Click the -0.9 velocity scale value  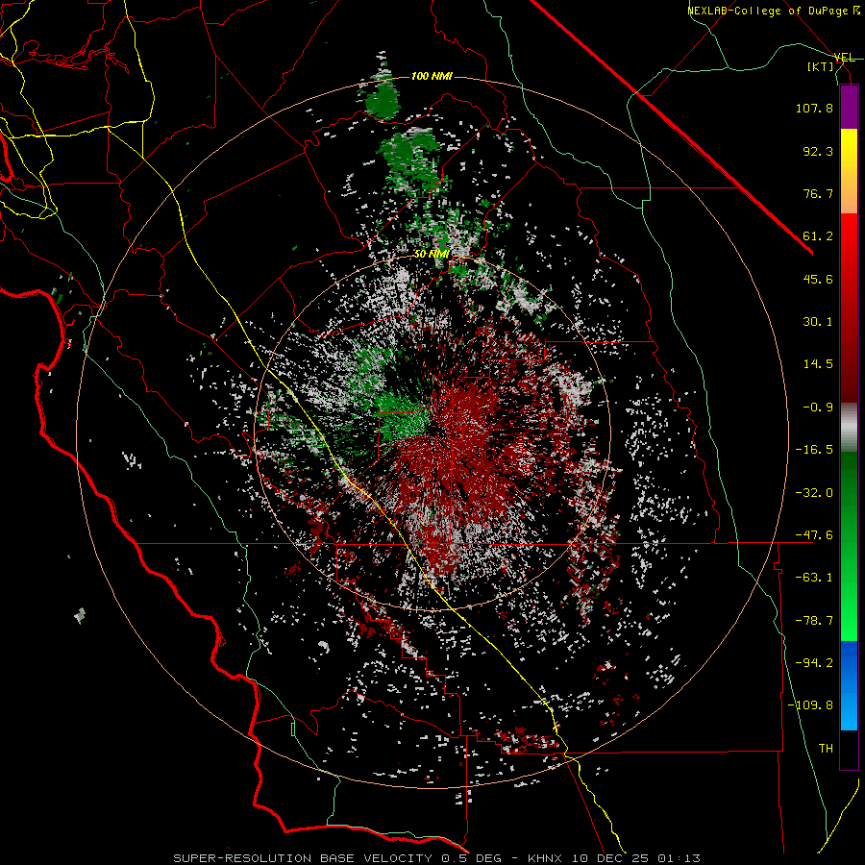pyautogui.click(x=818, y=408)
